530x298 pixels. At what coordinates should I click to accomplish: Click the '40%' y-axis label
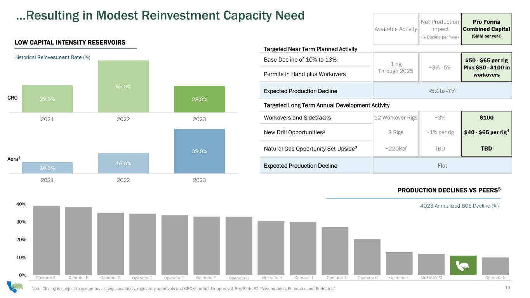click(21, 204)
